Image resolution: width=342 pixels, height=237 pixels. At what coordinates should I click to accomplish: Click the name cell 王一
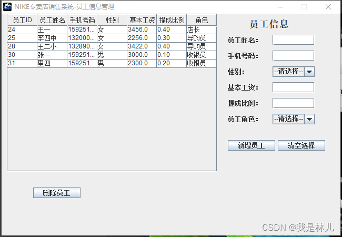pos(52,29)
